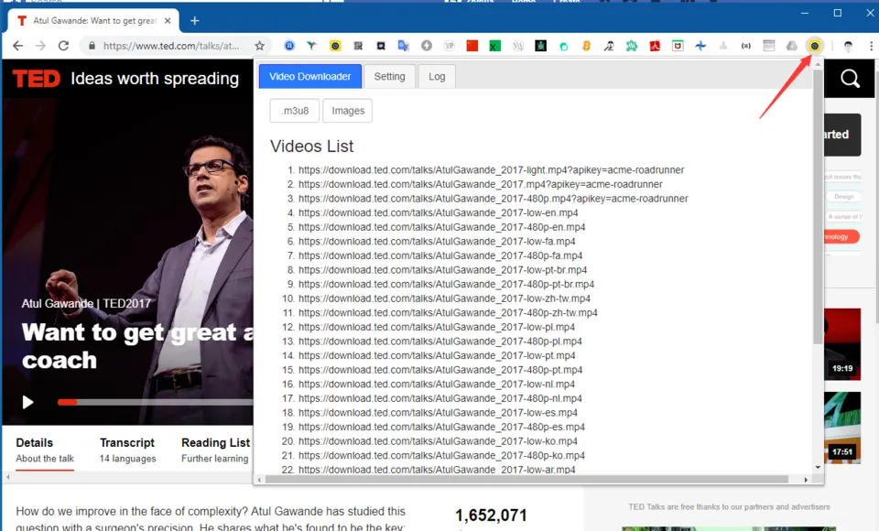Click the QR code extension icon
The width and height of the screenshot is (879, 531).
(358, 46)
